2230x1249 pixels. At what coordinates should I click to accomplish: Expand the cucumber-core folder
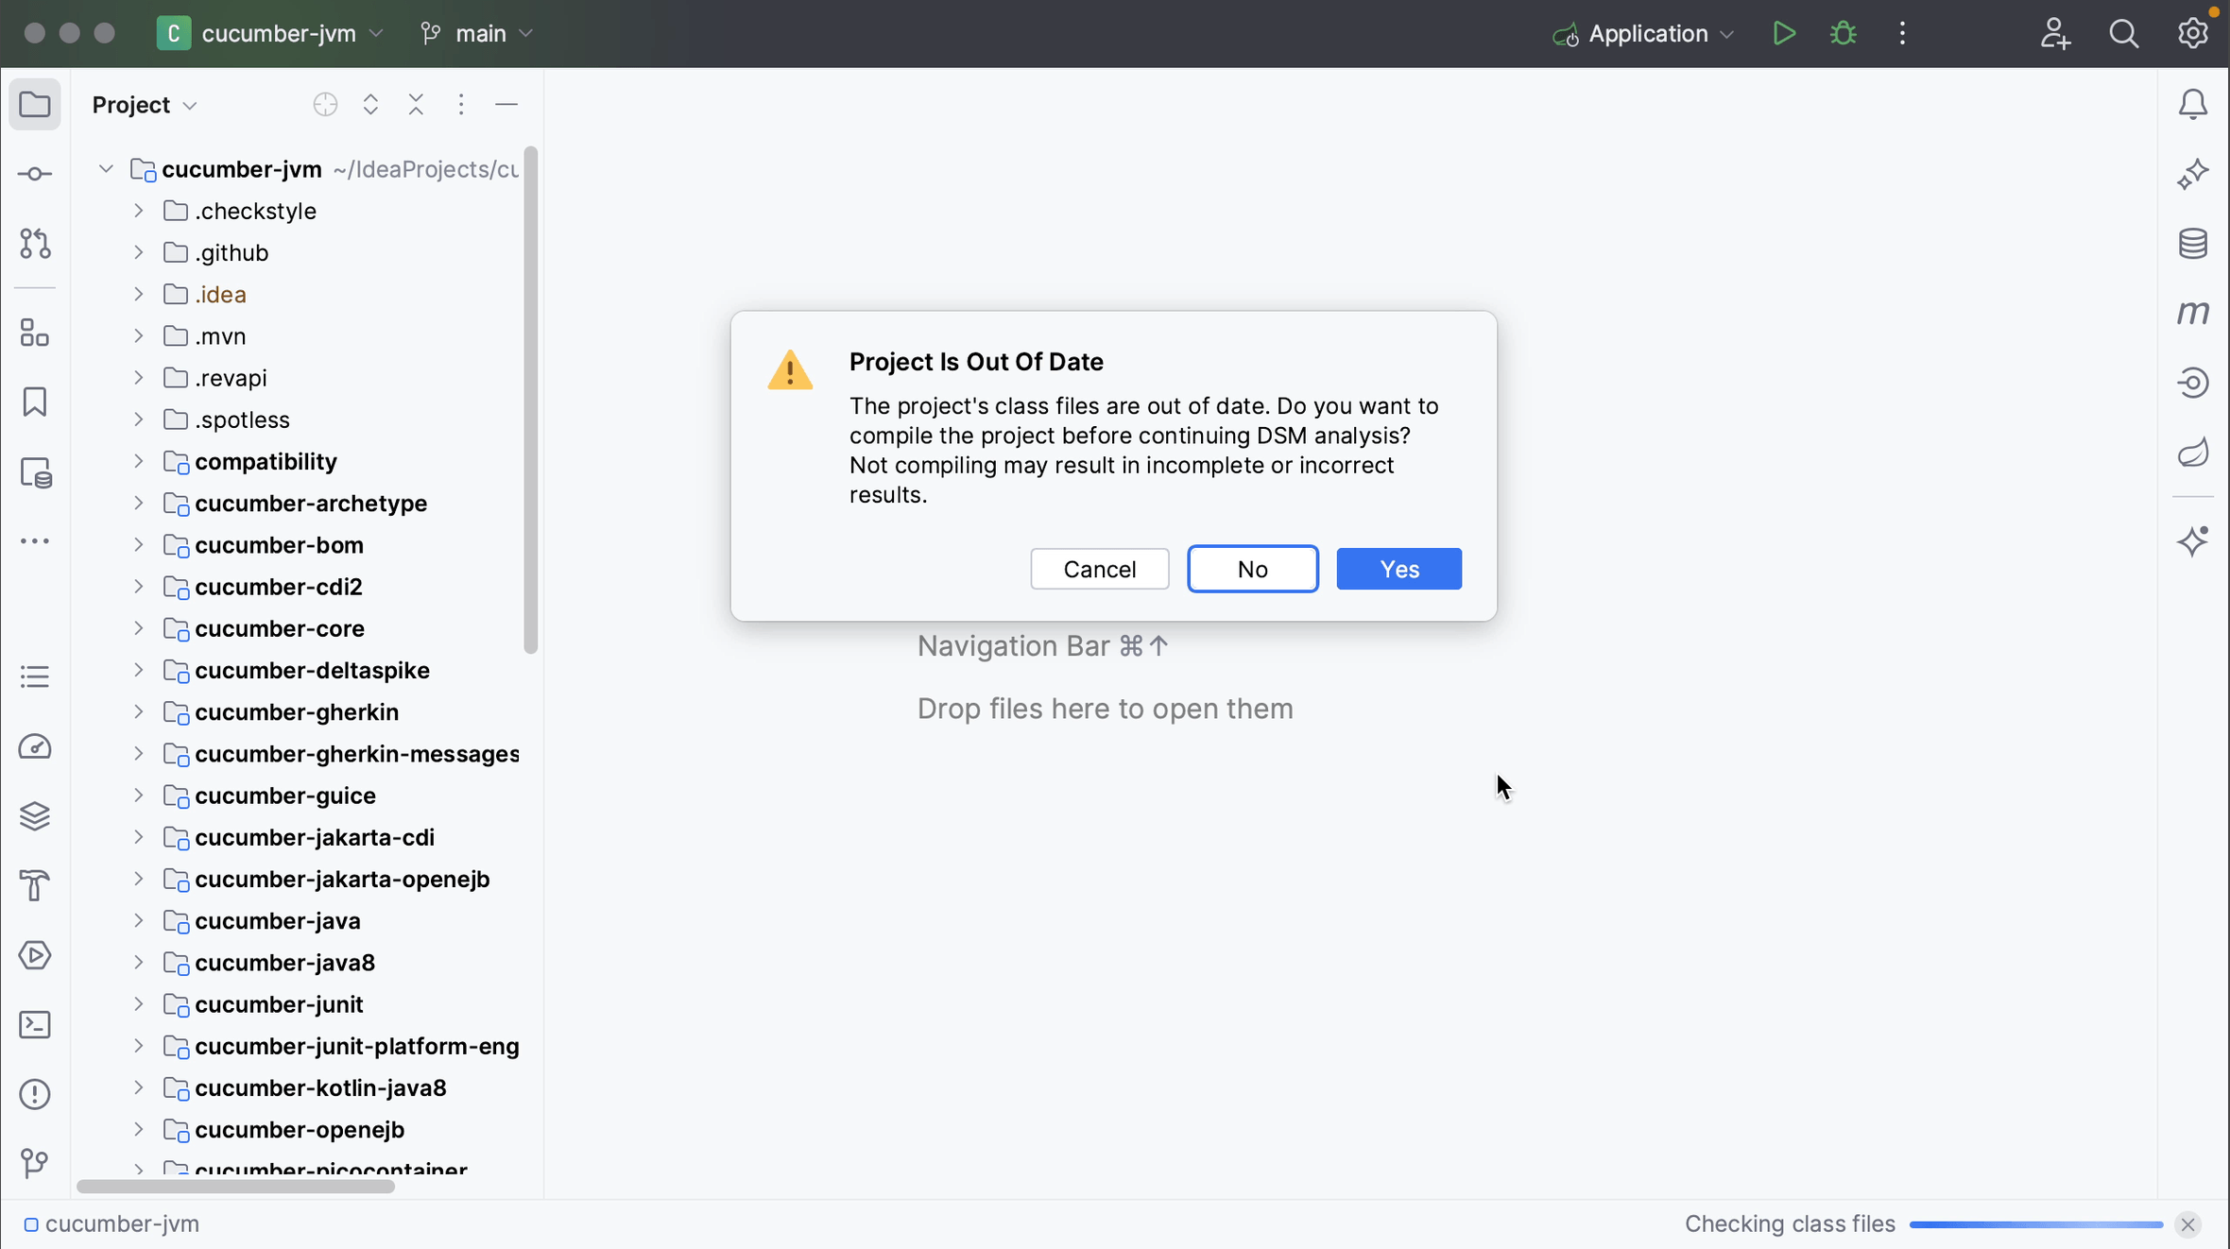pos(137,628)
